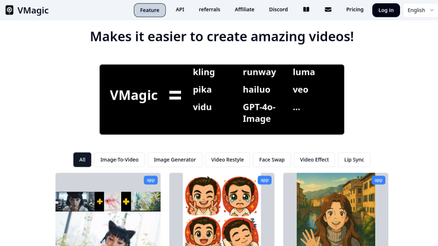
Task: Click the Log in button
Action: tap(386, 10)
